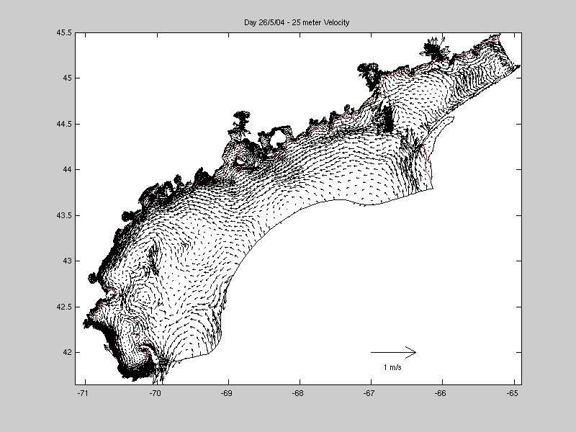The width and height of the screenshot is (576, 432).
Task: Click the y-axis label 44.5
Action: point(64,124)
